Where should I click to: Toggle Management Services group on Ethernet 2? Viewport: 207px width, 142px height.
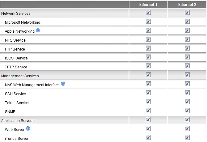pyautogui.click(x=187, y=75)
